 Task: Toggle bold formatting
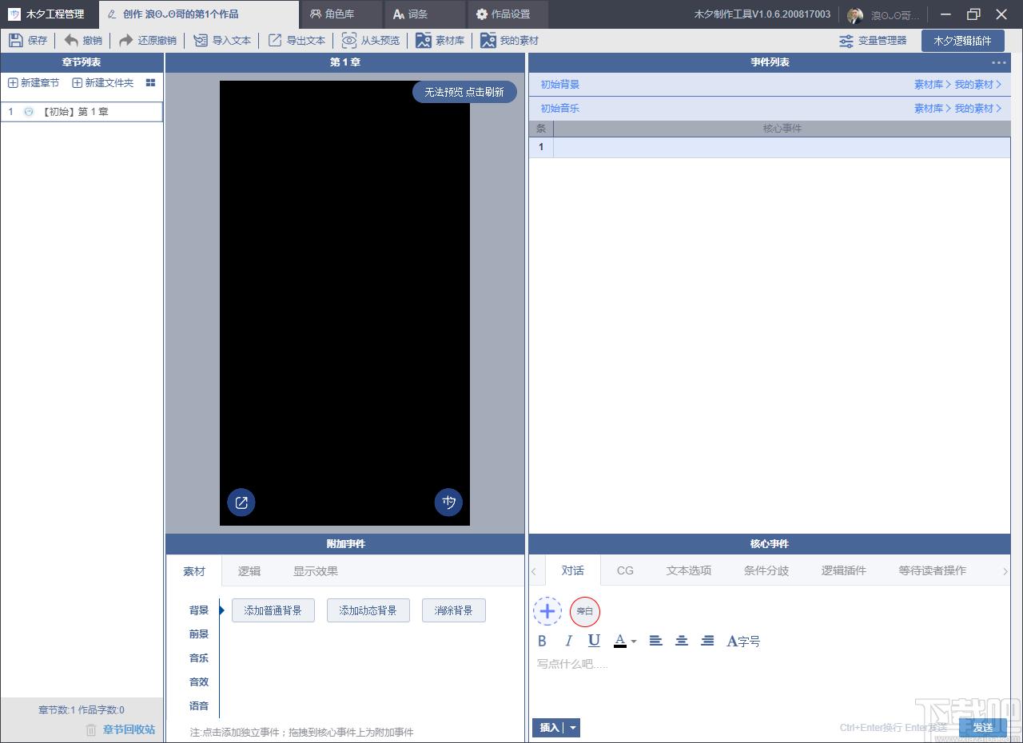543,641
